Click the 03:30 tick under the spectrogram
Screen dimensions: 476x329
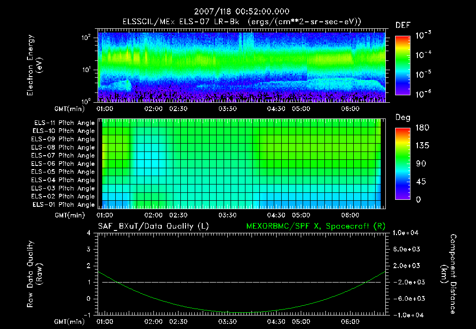tap(227, 109)
